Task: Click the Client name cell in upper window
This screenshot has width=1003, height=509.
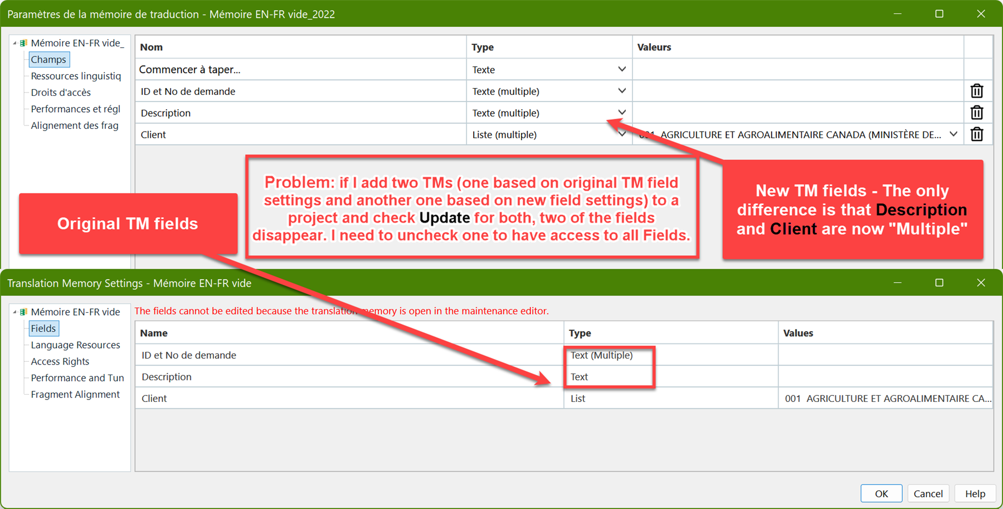Action: tap(301, 134)
